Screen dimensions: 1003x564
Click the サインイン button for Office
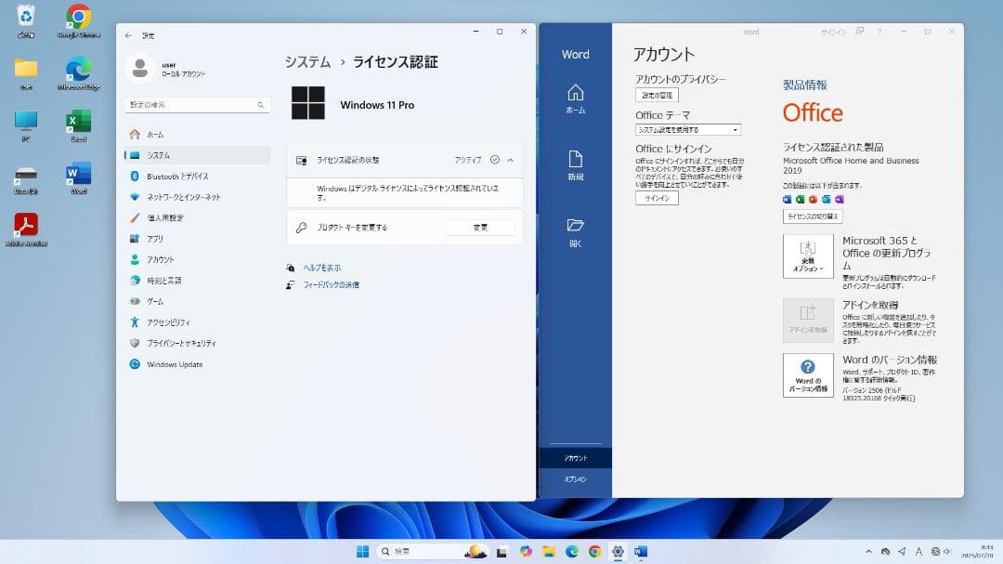coord(657,197)
